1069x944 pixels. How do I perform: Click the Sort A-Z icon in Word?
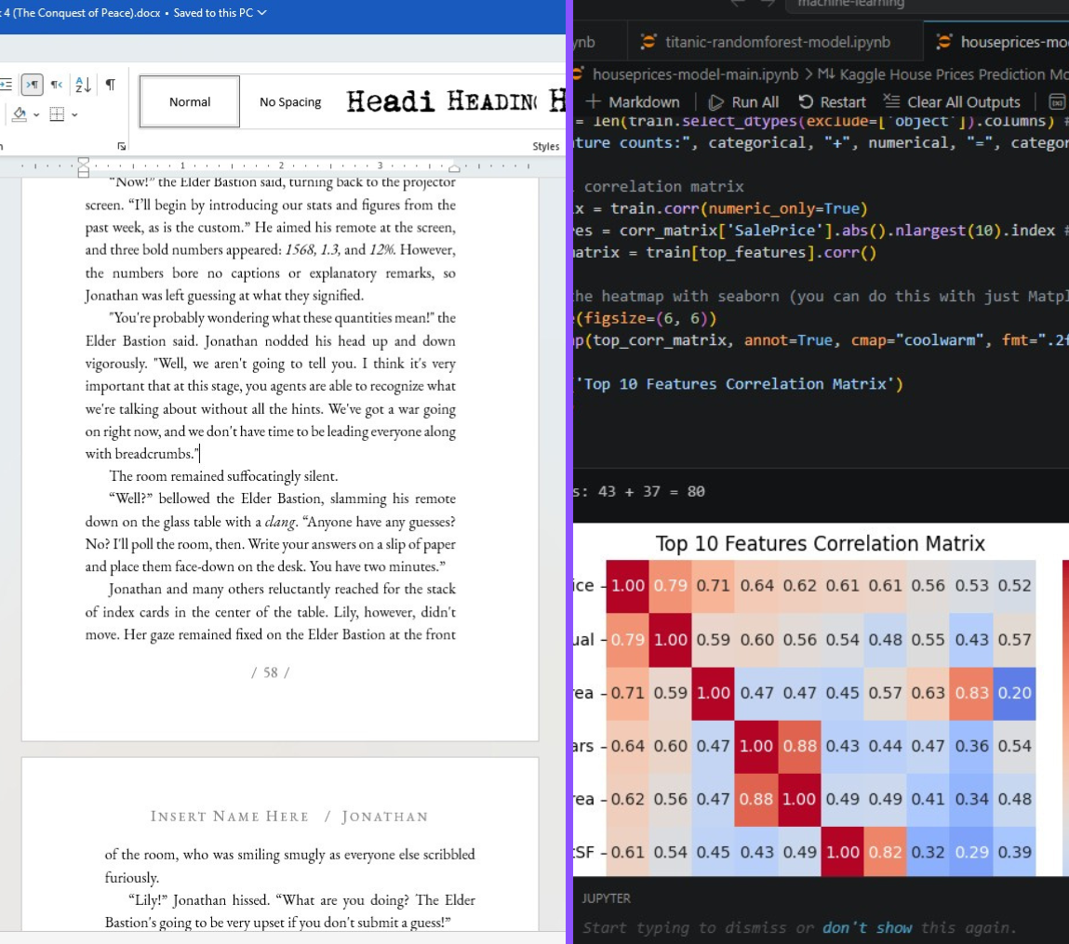[83, 85]
